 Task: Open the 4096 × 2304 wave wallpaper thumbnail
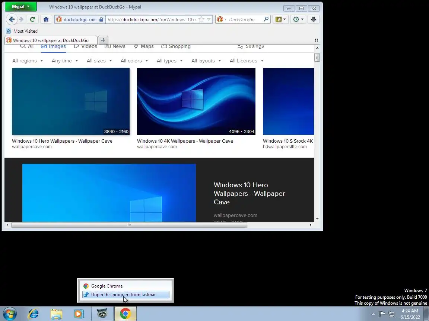coord(196,101)
